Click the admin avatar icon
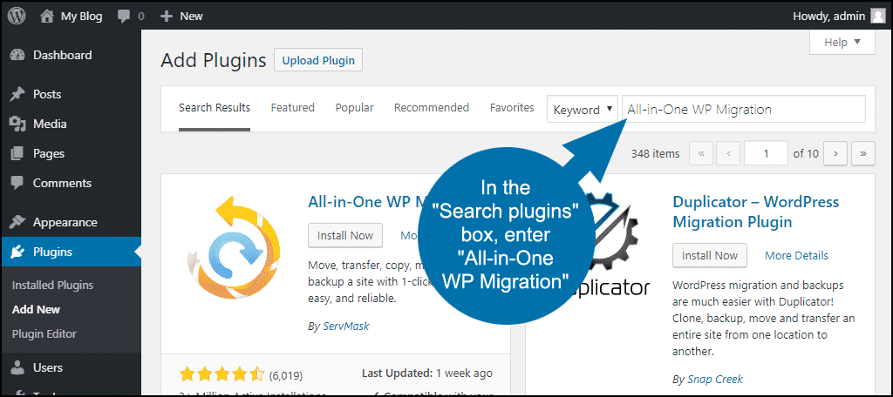 pos(877,17)
